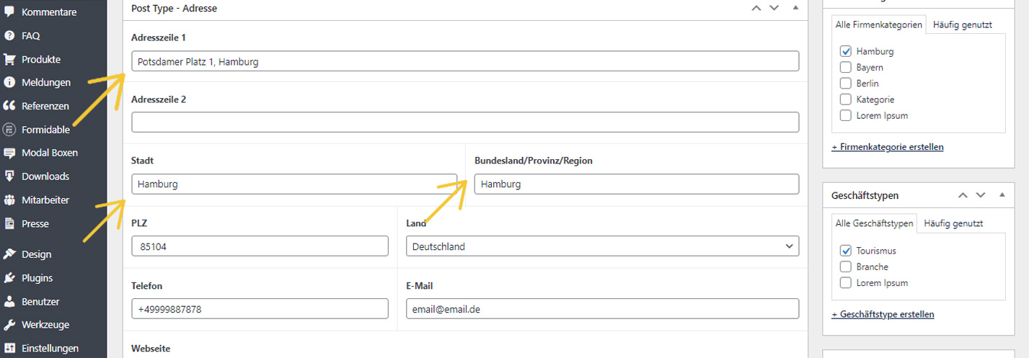Move the Adresse panel down
This screenshot has width=1029, height=358.
coord(774,8)
